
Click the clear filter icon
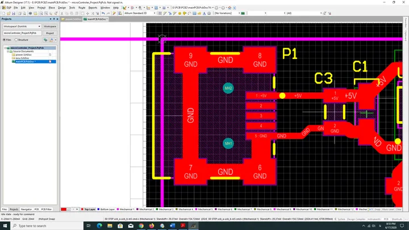329,13
